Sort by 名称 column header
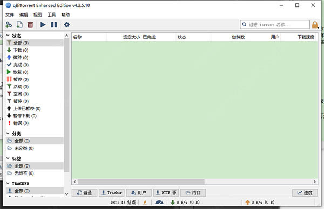 (x=89, y=37)
